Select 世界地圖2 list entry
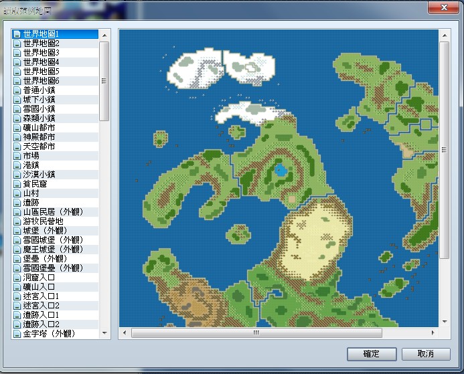This screenshot has width=464, height=374. [56, 43]
